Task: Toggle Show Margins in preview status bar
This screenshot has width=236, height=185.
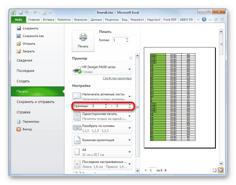Action: coord(214,170)
